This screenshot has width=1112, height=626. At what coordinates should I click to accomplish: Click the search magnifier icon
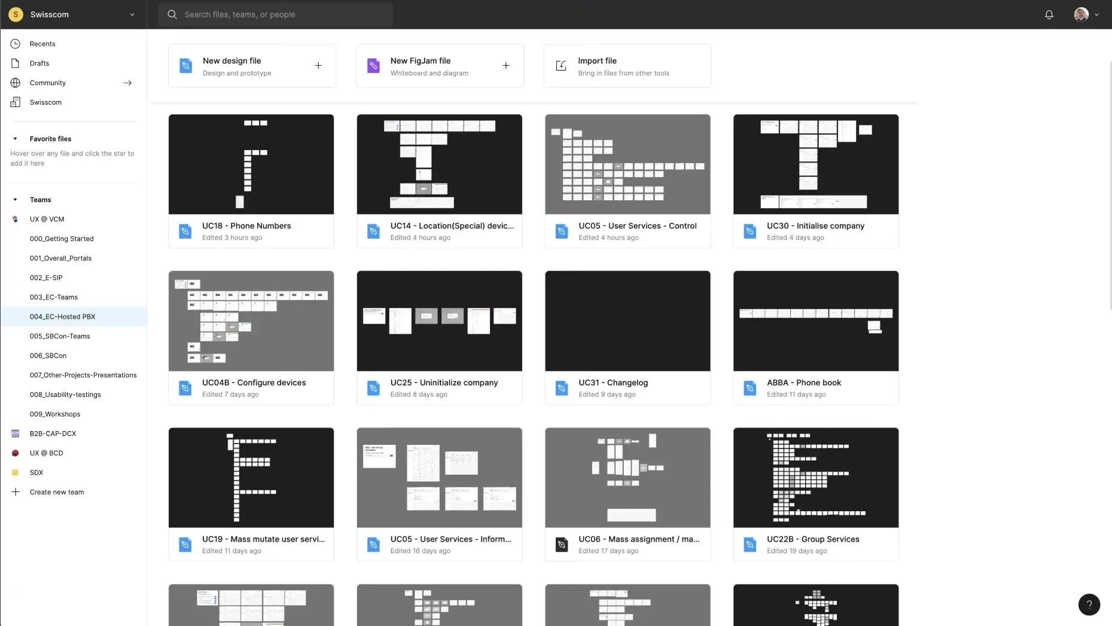[x=172, y=14]
